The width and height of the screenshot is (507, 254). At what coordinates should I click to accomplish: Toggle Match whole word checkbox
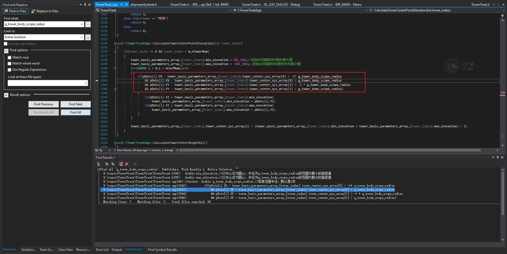click(x=9, y=64)
